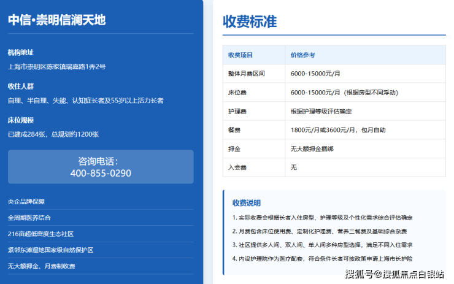
Task: Click note 4 about 上海市长护险
Action: tap(322, 258)
